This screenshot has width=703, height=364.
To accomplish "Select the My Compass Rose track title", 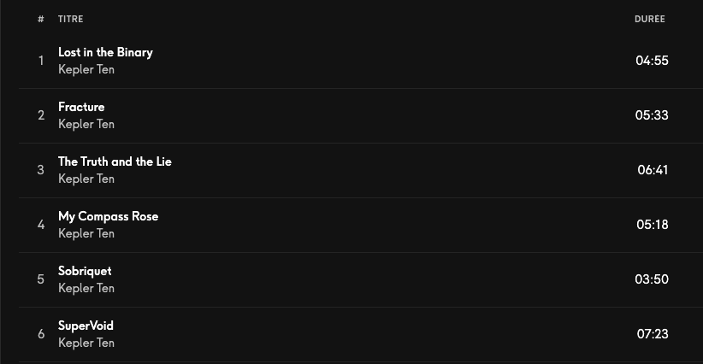I will tap(108, 216).
